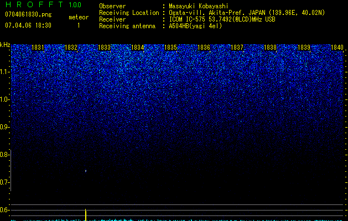Click the 1836 time marker

coord(204,48)
